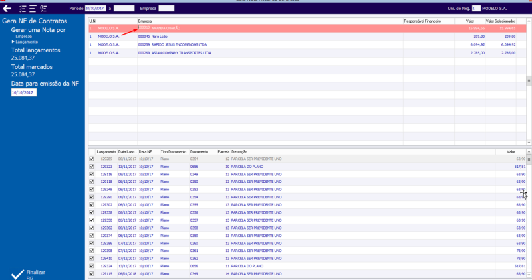Uncheck the checkbox for lançamento 129323
532x280 pixels.
[x=92, y=167]
